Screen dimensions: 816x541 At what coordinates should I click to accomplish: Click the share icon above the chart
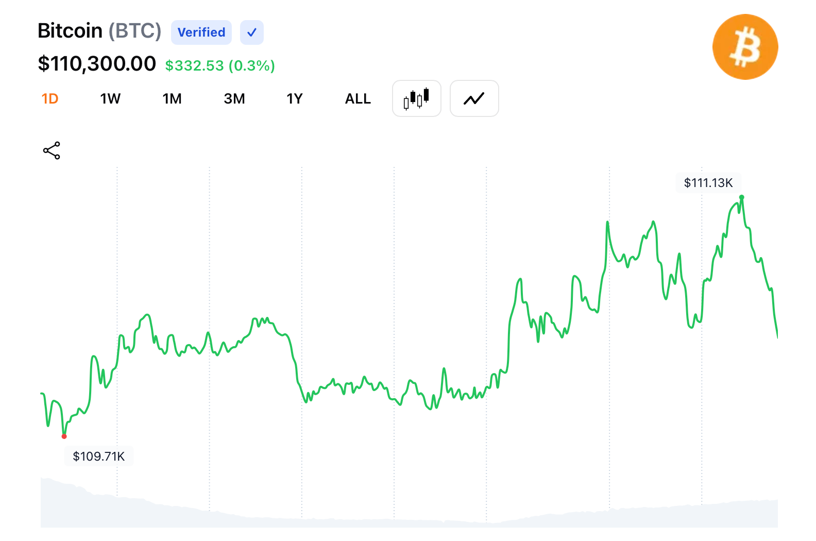[x=52, y=150]
